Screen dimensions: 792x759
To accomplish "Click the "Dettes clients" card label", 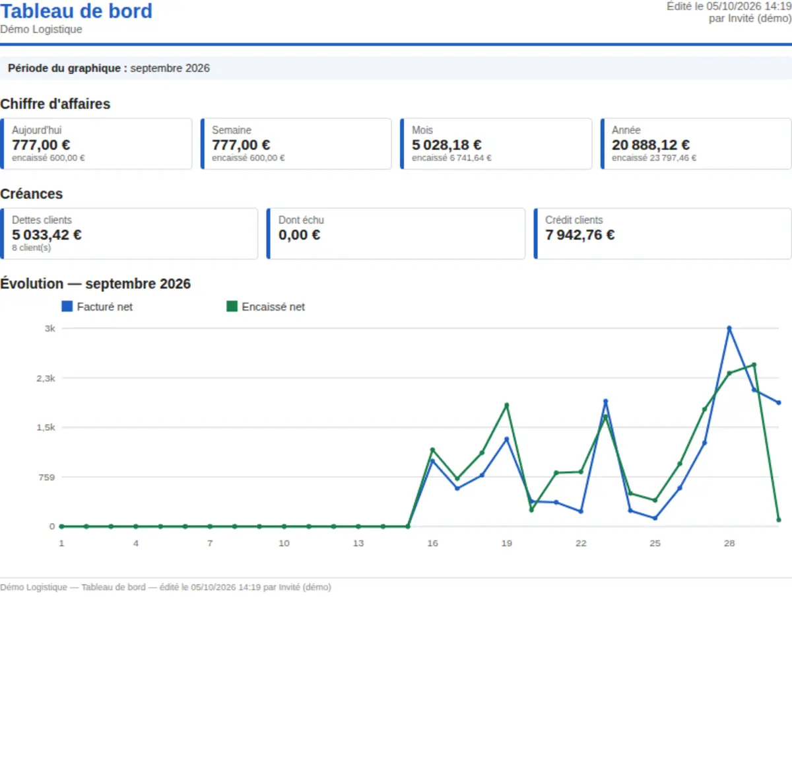I will tap(42, 220).
